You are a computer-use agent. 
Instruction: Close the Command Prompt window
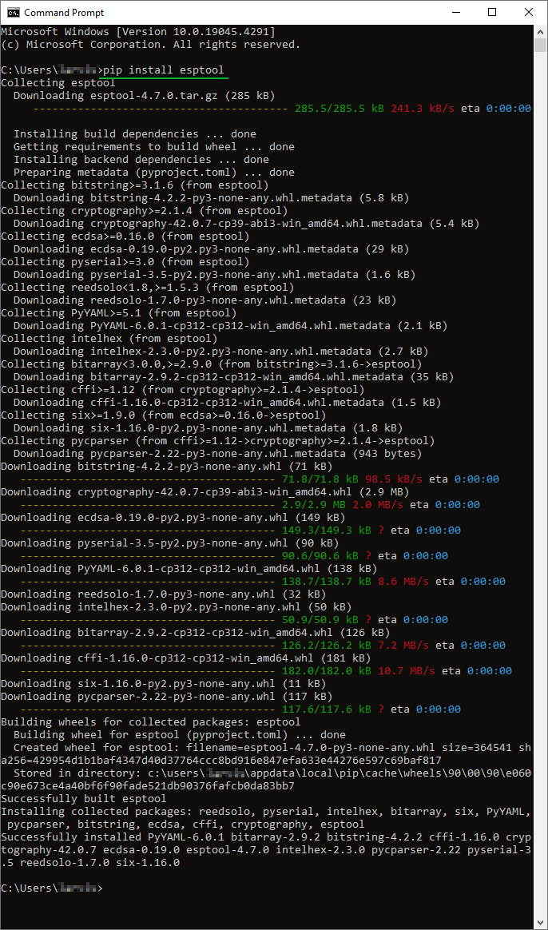click(529, 12)
